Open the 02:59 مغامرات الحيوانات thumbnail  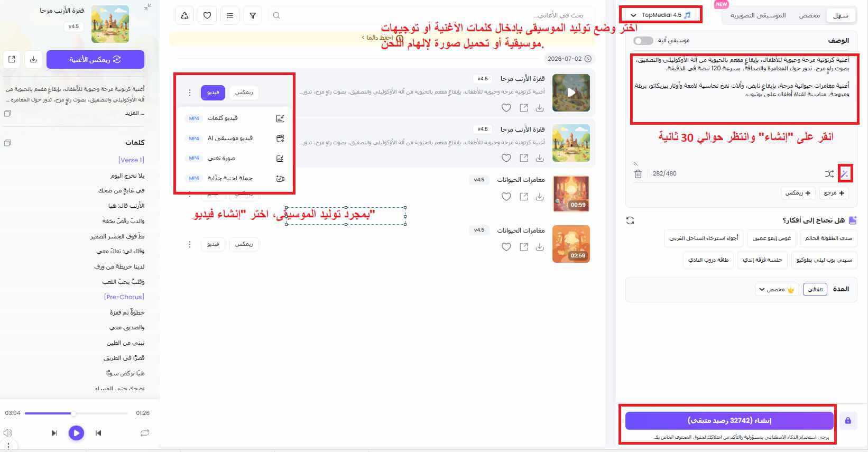click(x=571, y=244)
